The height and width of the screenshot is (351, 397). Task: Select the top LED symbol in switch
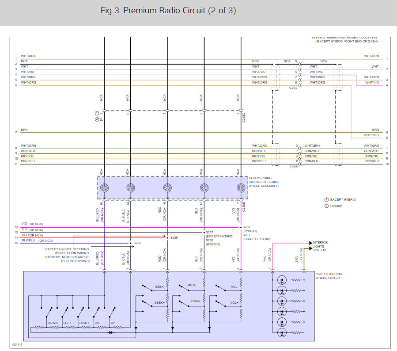[x=282, y=280]
